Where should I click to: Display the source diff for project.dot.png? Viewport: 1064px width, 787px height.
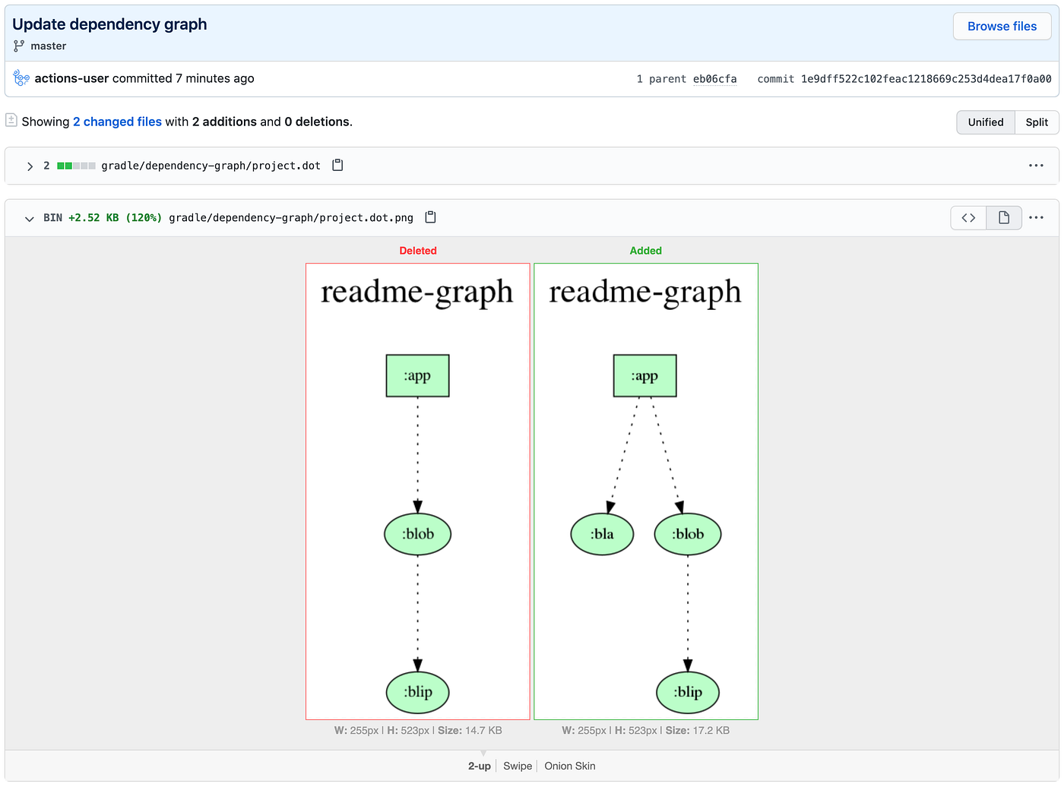967,217
